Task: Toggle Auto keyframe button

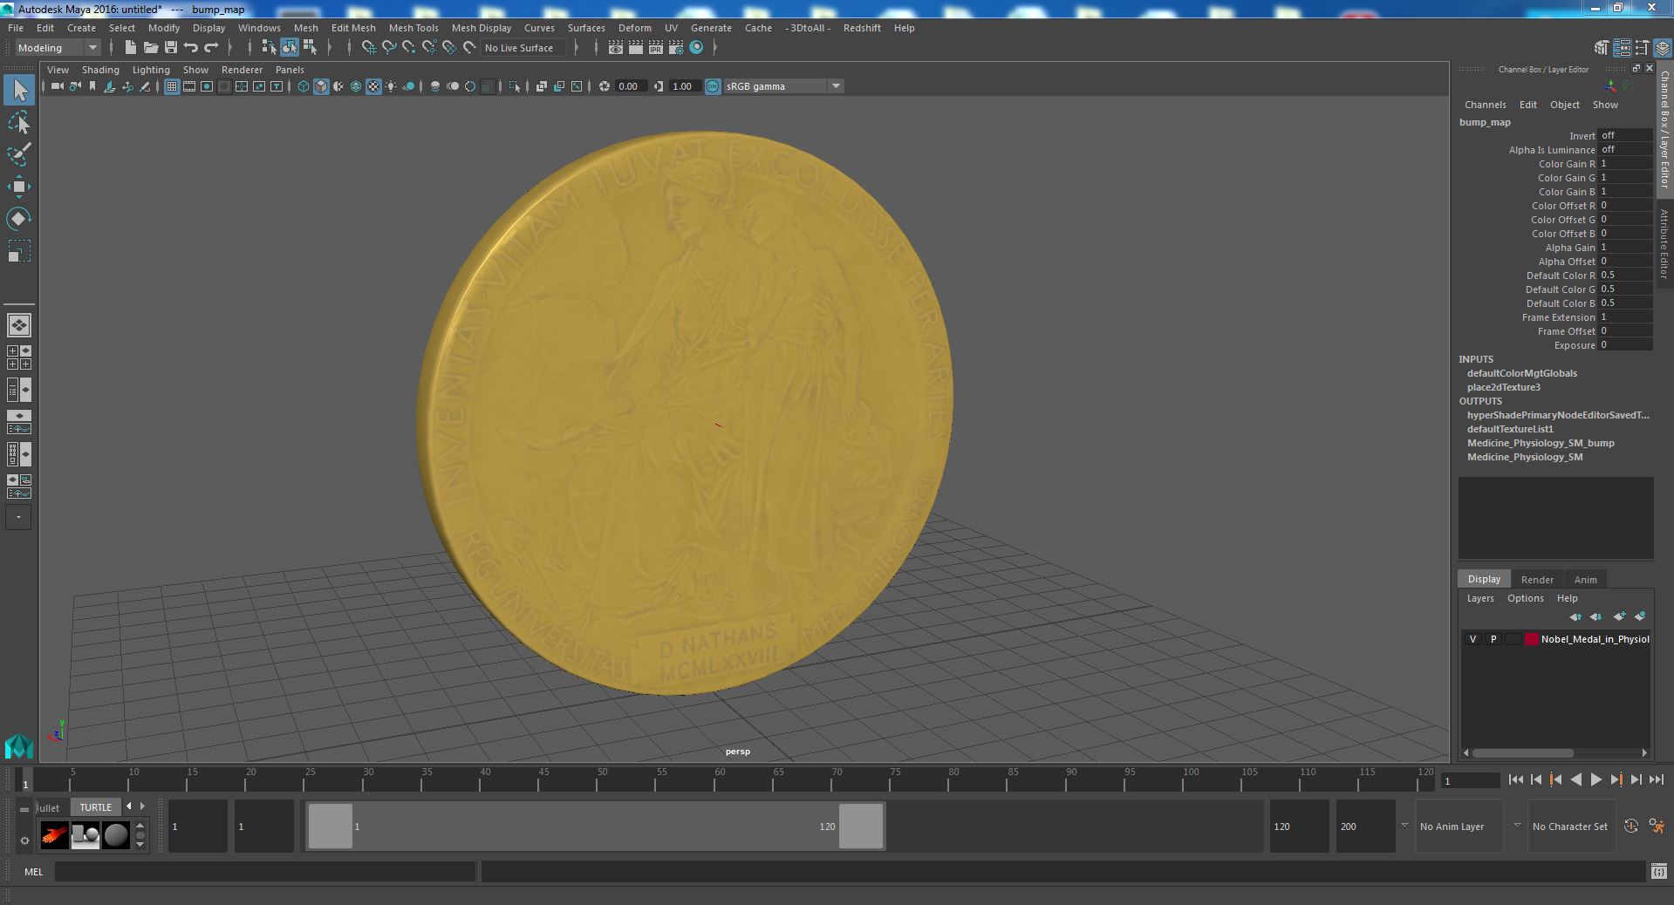Action: [x=1630, y=827]
